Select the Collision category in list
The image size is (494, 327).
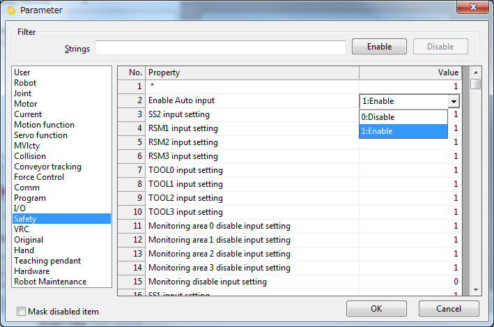tap(30, 156)
